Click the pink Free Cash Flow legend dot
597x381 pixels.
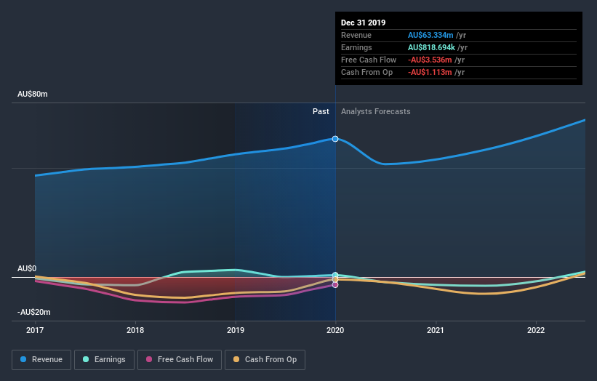[x=149, y=359]
